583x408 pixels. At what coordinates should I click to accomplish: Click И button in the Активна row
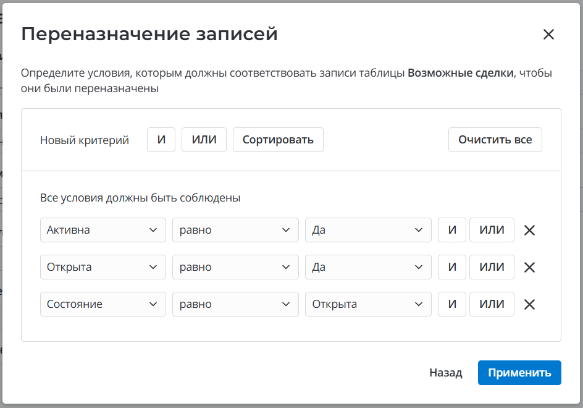(452, 230)
